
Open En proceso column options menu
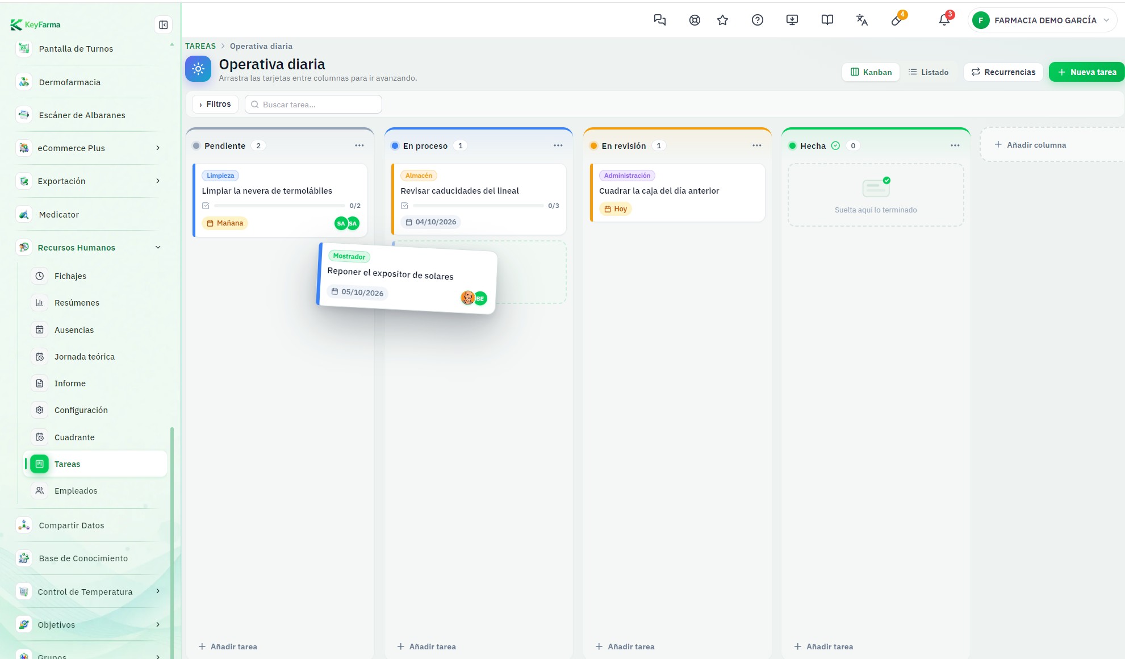click(558, 145)
